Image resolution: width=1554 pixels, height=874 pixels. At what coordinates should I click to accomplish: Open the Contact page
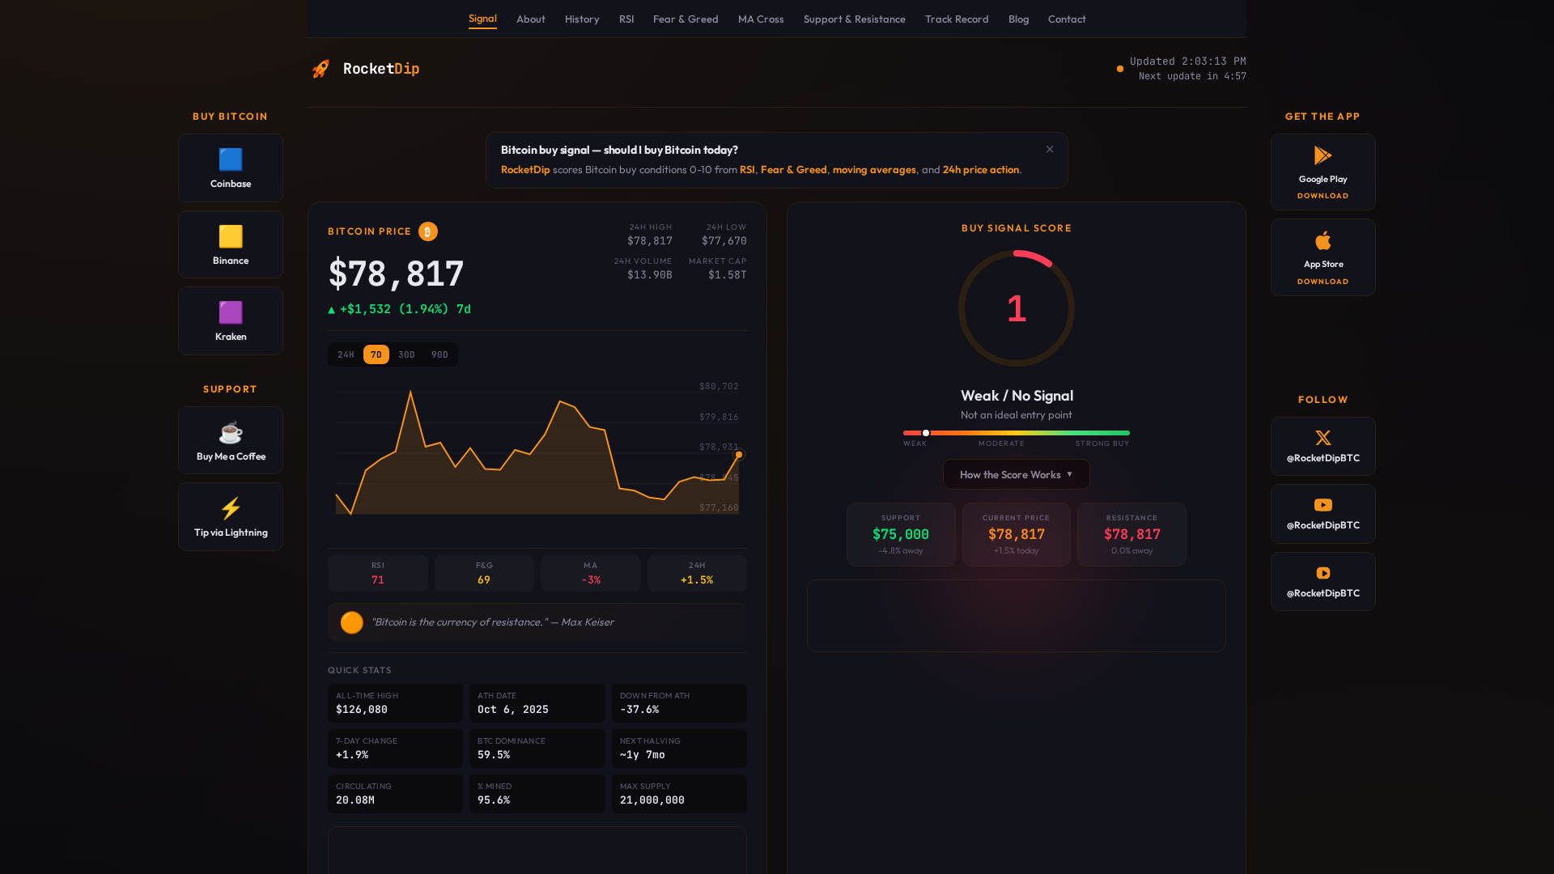click(x=1067, y=19)
